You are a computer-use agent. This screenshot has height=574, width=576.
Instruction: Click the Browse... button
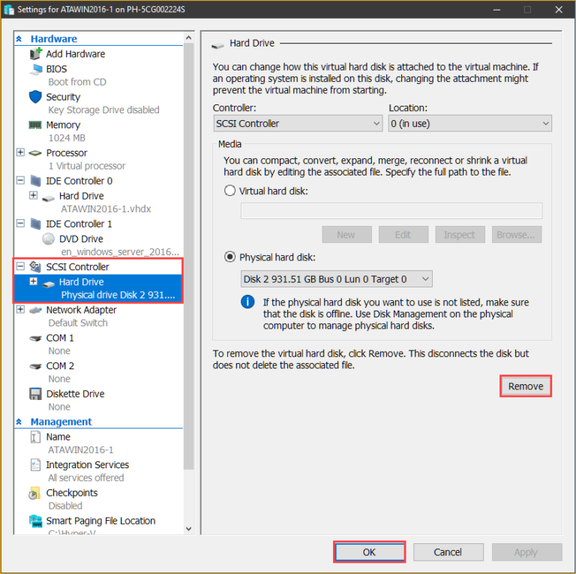517,234
